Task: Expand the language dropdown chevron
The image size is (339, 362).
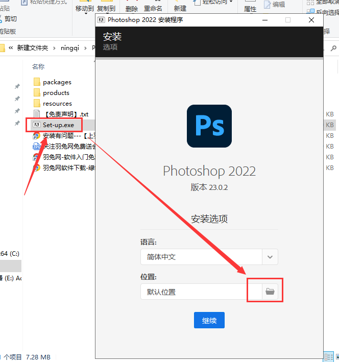Action: [x=270, y=257]
